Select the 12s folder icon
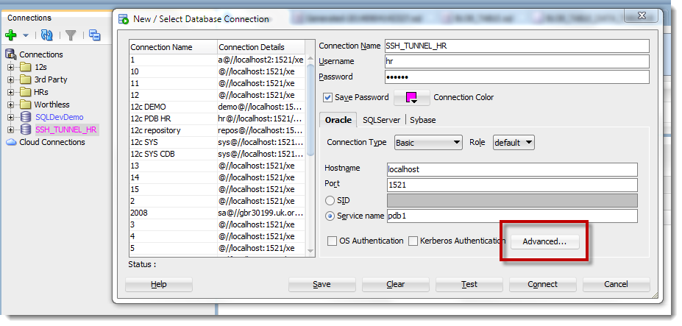The width and height of the screenshot is (682, 326). click(26, 67)
